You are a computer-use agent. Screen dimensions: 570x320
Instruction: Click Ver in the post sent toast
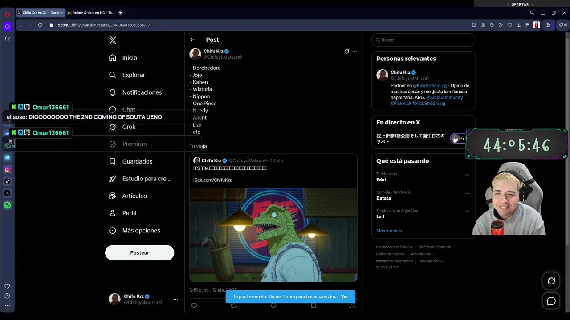(x=345, y=296)
